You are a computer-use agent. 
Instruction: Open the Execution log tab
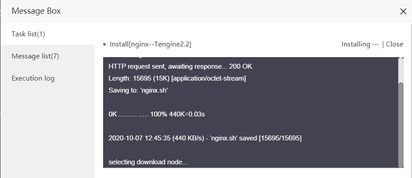[33, 78]
